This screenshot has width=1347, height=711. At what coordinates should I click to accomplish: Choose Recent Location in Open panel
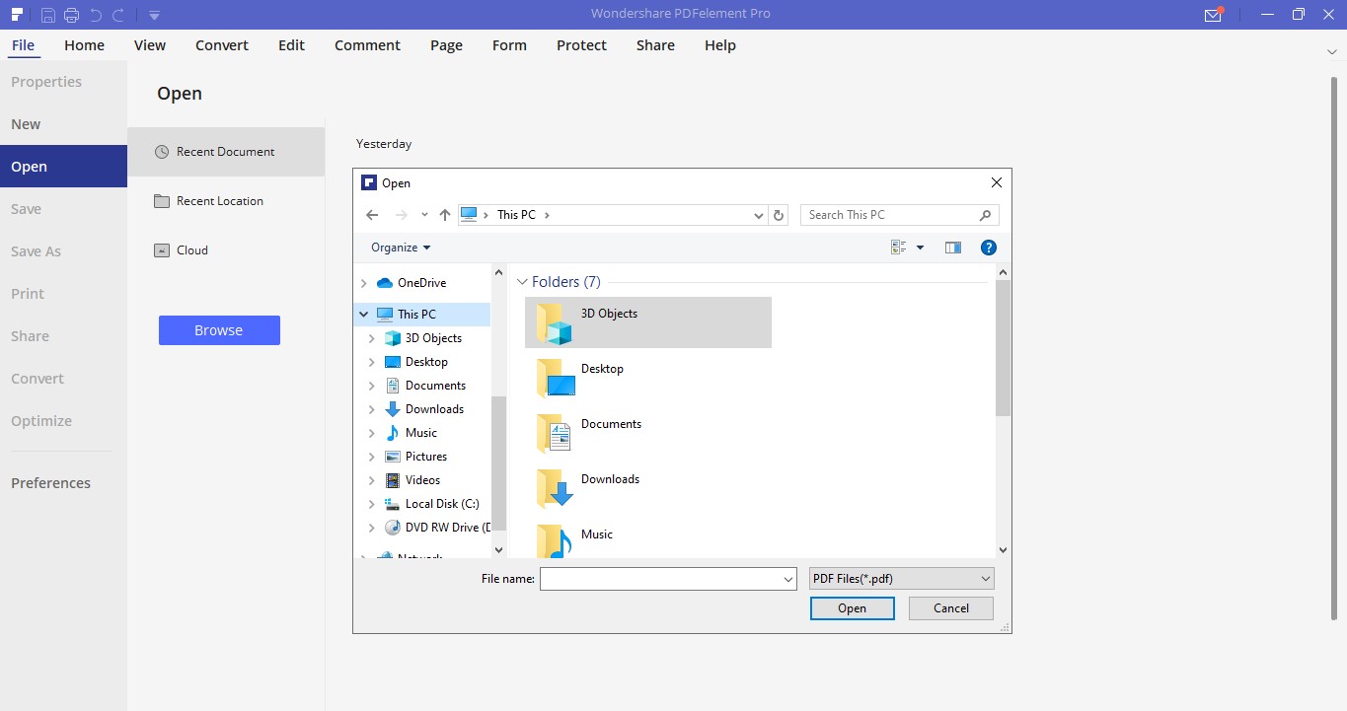[226, 201]
